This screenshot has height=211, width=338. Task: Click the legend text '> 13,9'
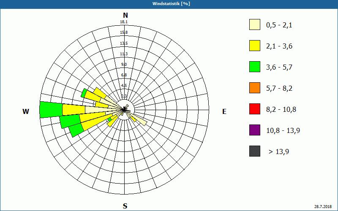279,152
